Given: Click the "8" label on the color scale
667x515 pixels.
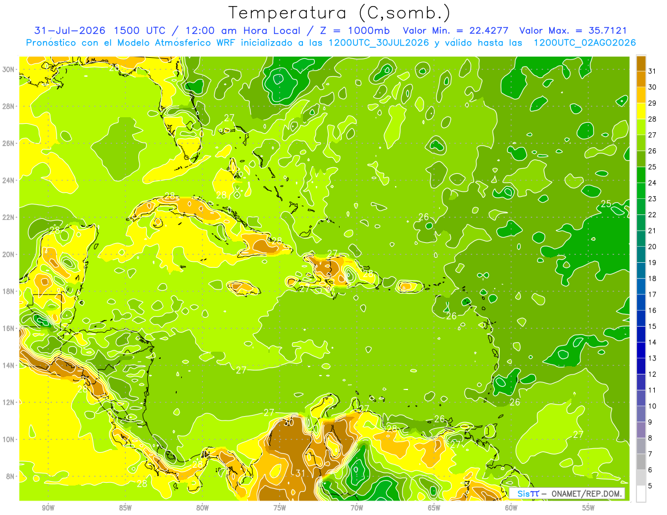Looking at the screenshot, I should (x=650, y=438).
